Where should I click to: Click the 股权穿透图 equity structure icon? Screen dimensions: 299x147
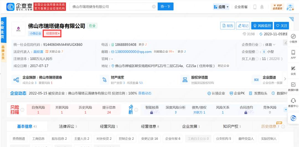(185, 80)
